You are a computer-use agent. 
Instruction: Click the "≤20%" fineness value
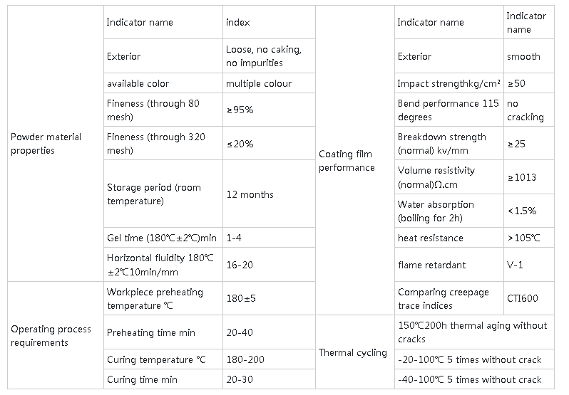click(x=240, y=144)
